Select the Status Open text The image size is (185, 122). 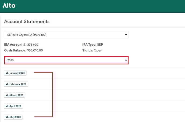tap(92, 50)
